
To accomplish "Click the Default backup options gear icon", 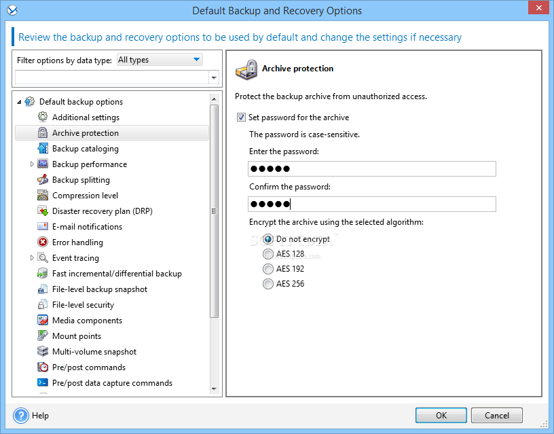I will point(30,102).
